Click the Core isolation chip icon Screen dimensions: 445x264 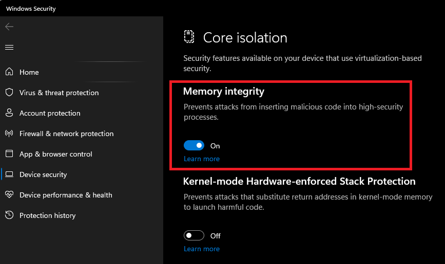pos(189,37)
